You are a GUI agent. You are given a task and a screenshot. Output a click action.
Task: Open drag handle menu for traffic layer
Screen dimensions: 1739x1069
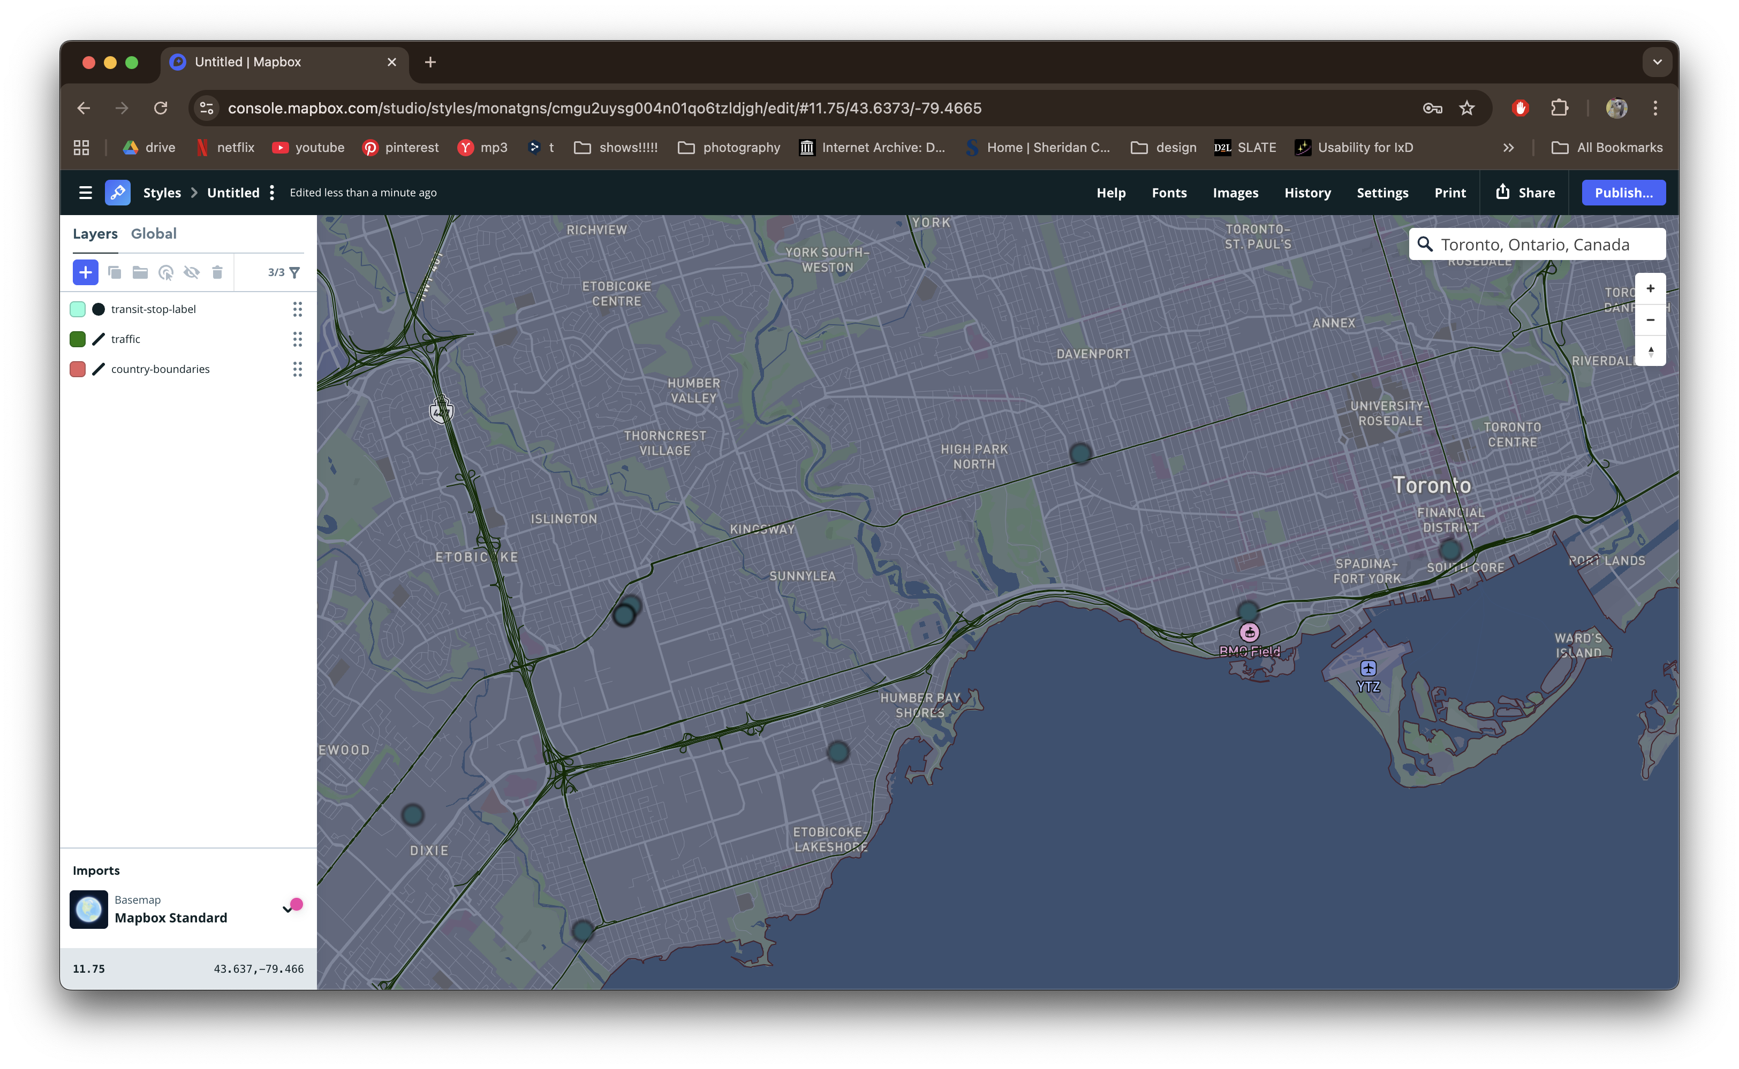[297, 339]
